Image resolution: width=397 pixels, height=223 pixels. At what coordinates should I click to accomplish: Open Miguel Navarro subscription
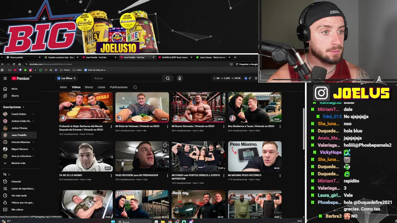coord(18,149)
